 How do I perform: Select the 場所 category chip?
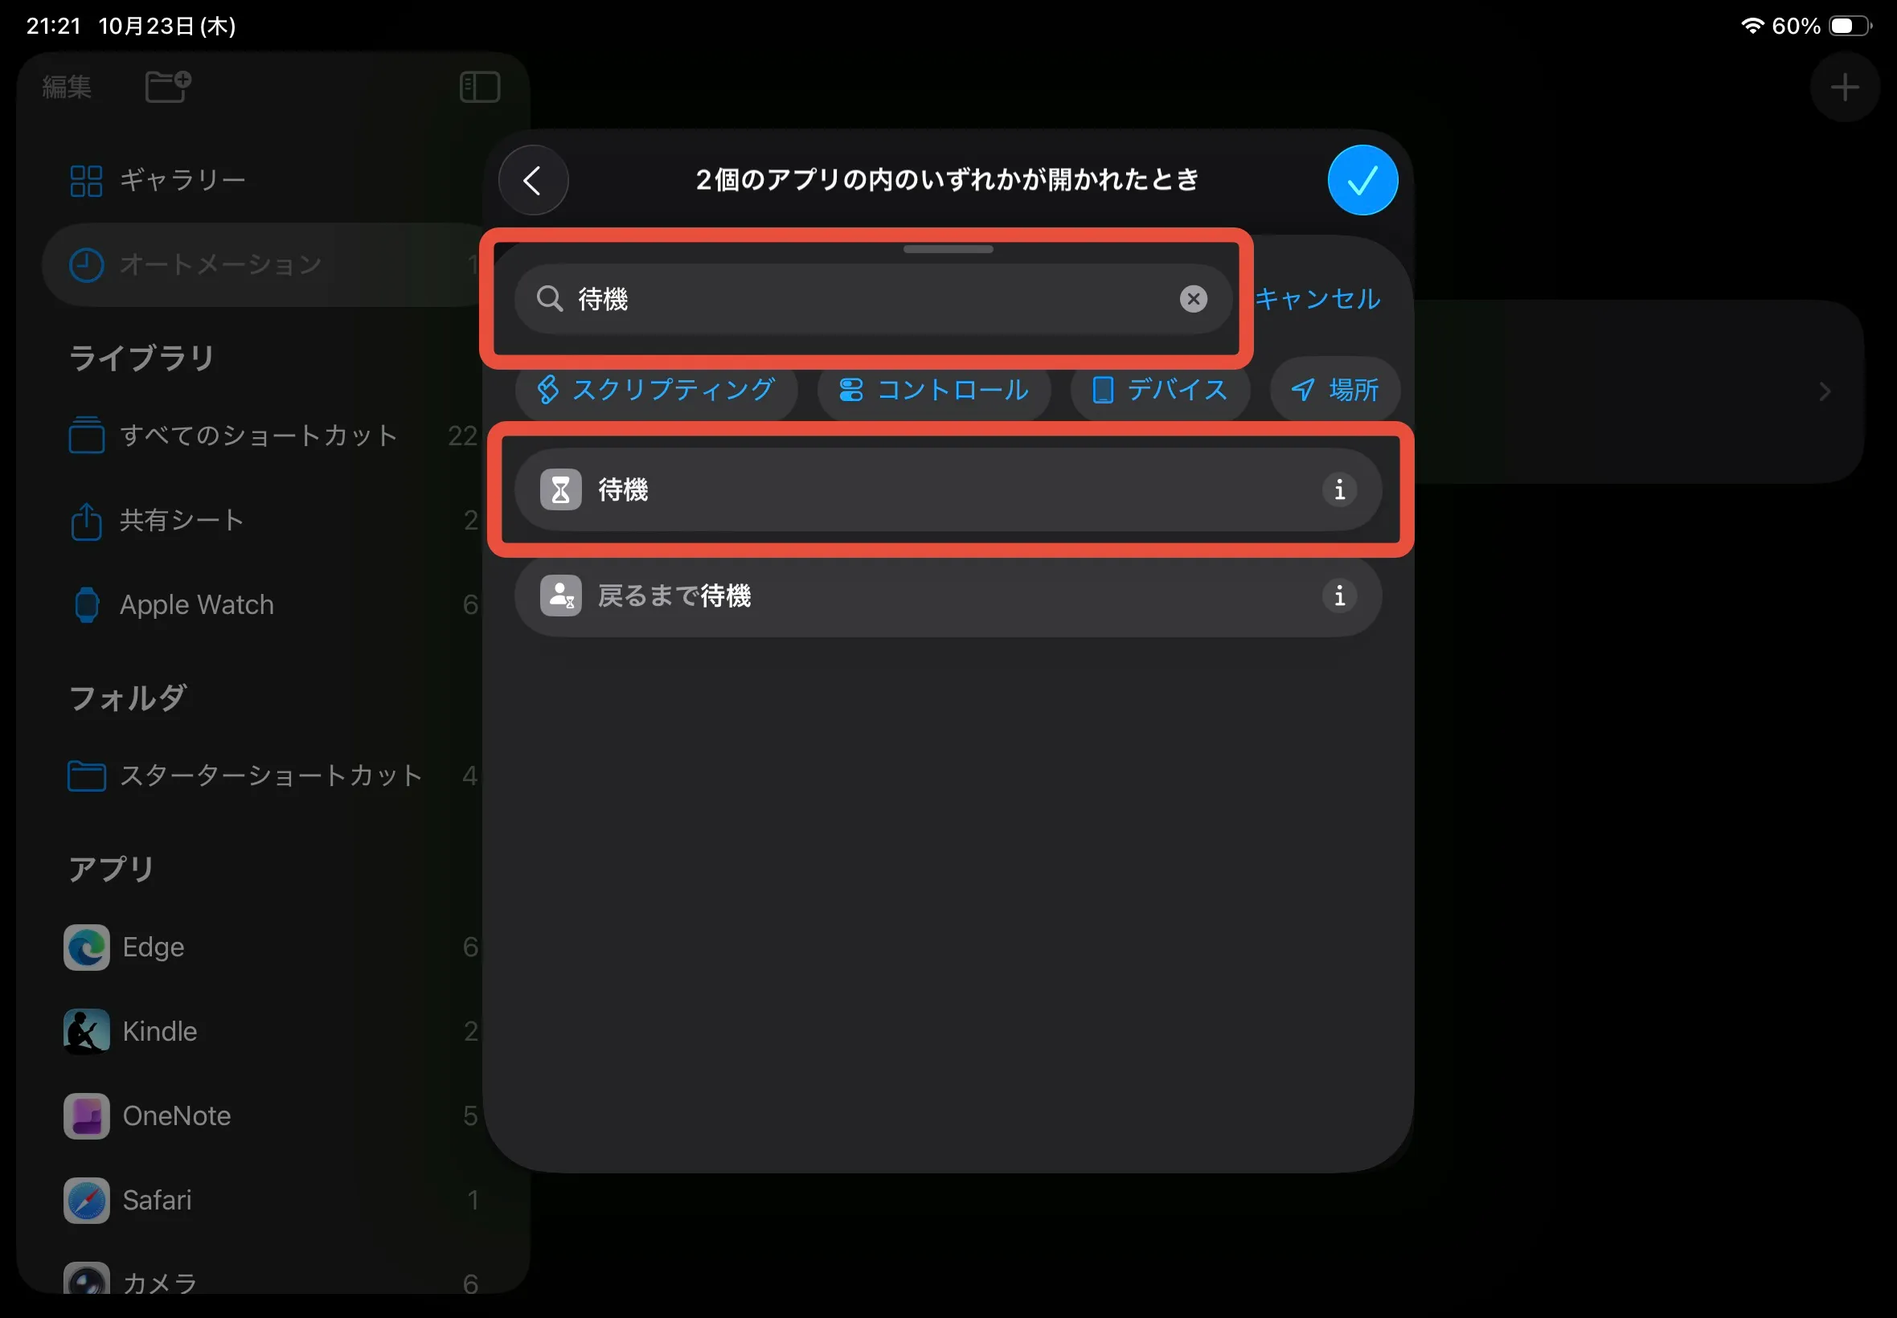pos(1334,390)
